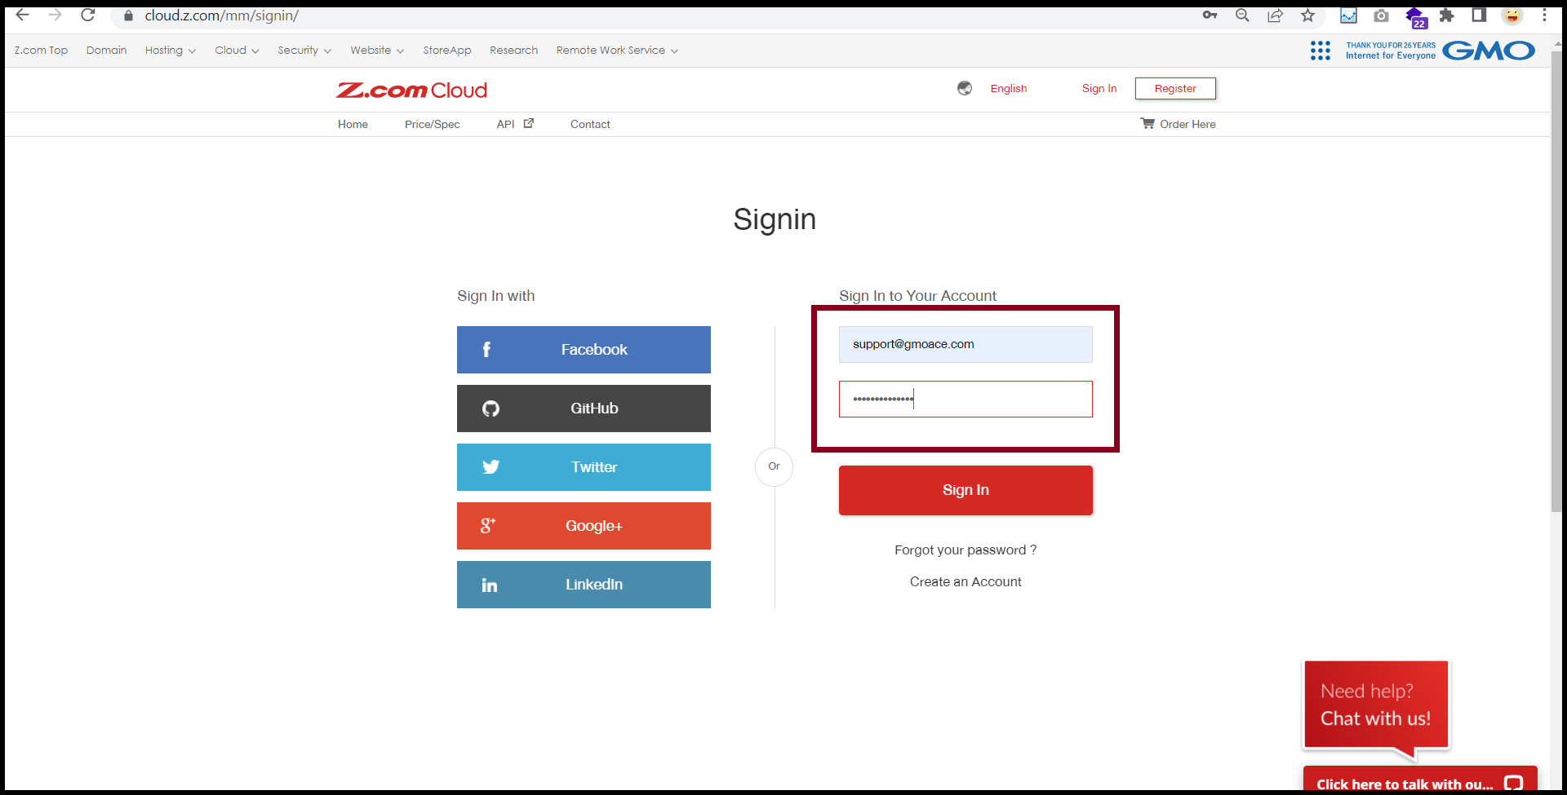This screenshot has width=1567, height=795.
Task: Toggle the browser side panel icon
Action: [x=1479, y=15]
